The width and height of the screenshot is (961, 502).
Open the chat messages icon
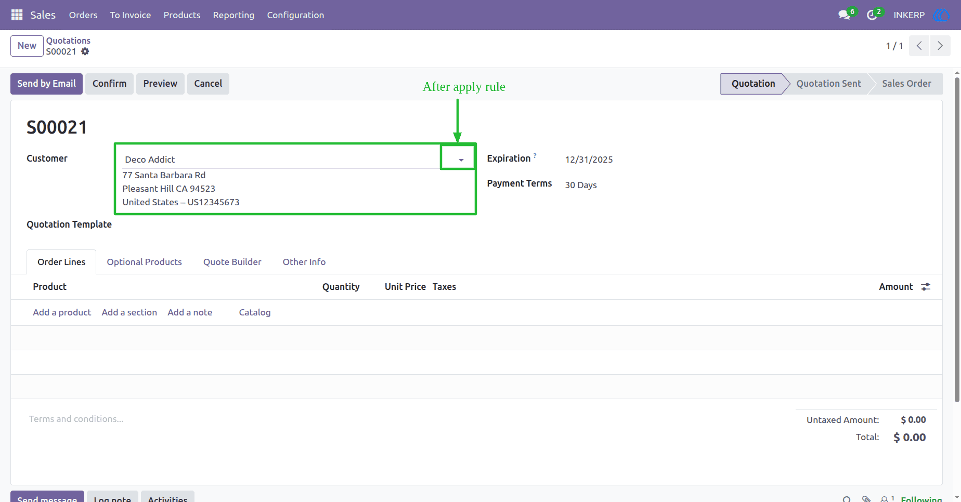845,15
